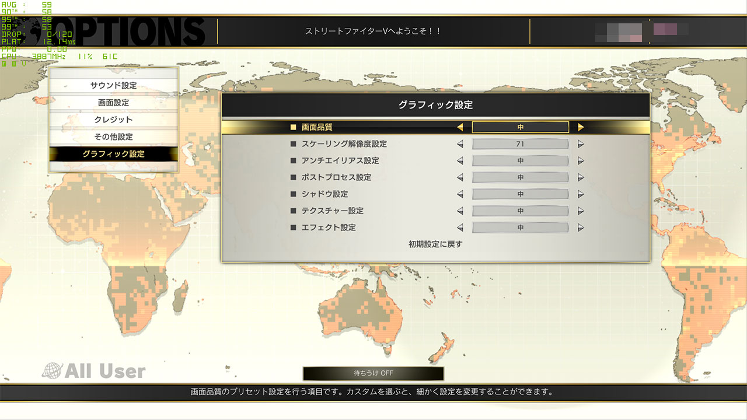This screenshot has height=420, width=747.
Task: Select the スケーリング解像度設定 row label
Action: tap(344, 144)
